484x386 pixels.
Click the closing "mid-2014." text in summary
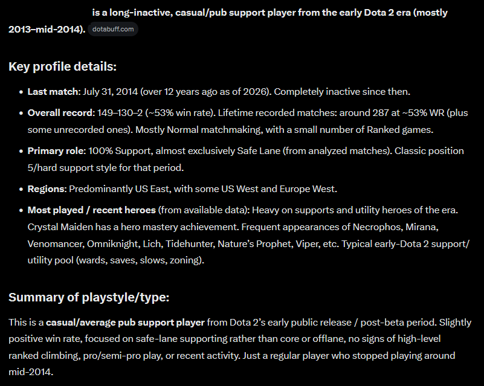[x=31, y=372]
